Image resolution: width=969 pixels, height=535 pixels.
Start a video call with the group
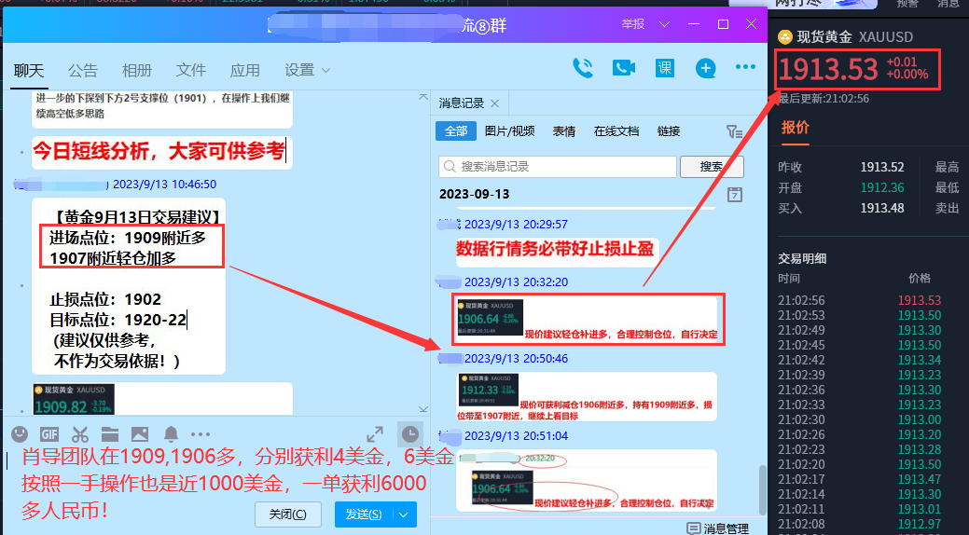click(624, 68)
